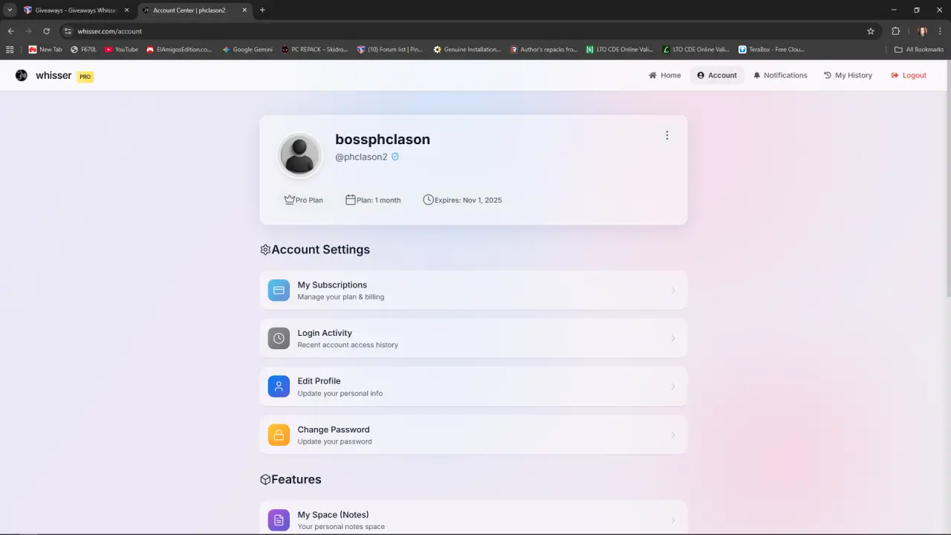Image resolution: width=951 pixels, height=535 pixels.
Task: Open the All Bookmarks folder
Action: 919,50
